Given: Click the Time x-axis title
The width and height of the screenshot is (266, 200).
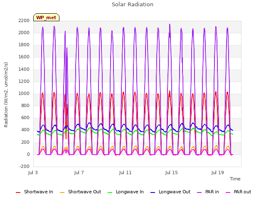Looking at the screenshot, I should click(x=235, y=179).
